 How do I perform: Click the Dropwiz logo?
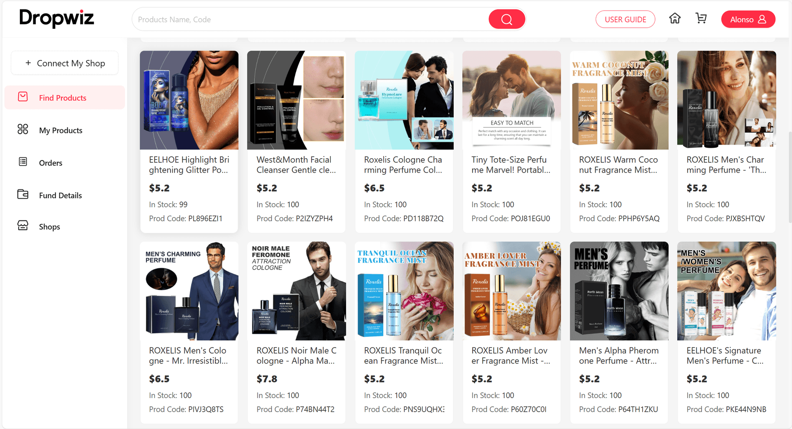point(57,18)
